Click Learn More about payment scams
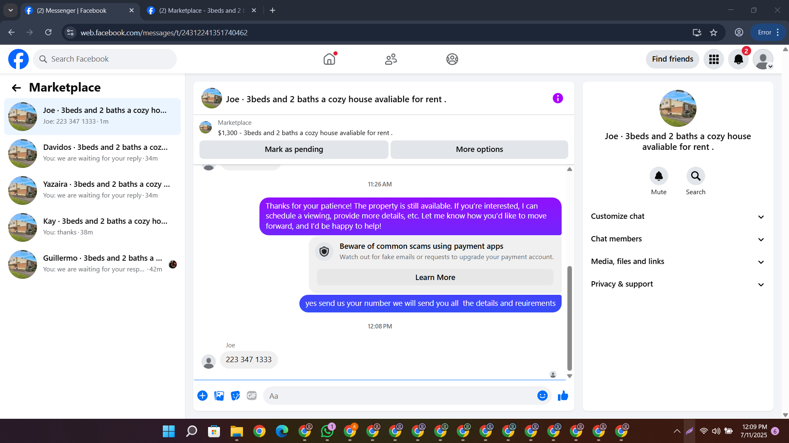The width and height of the screenshot is (789, 443). (435, 278)
